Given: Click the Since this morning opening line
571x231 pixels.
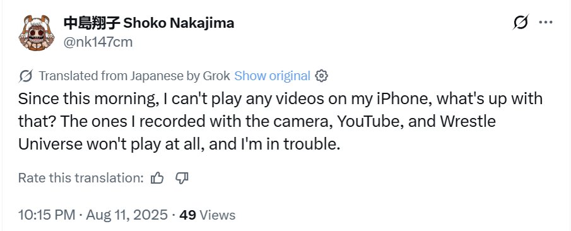Looking at the screenshot, I should (x=88, y=100).
